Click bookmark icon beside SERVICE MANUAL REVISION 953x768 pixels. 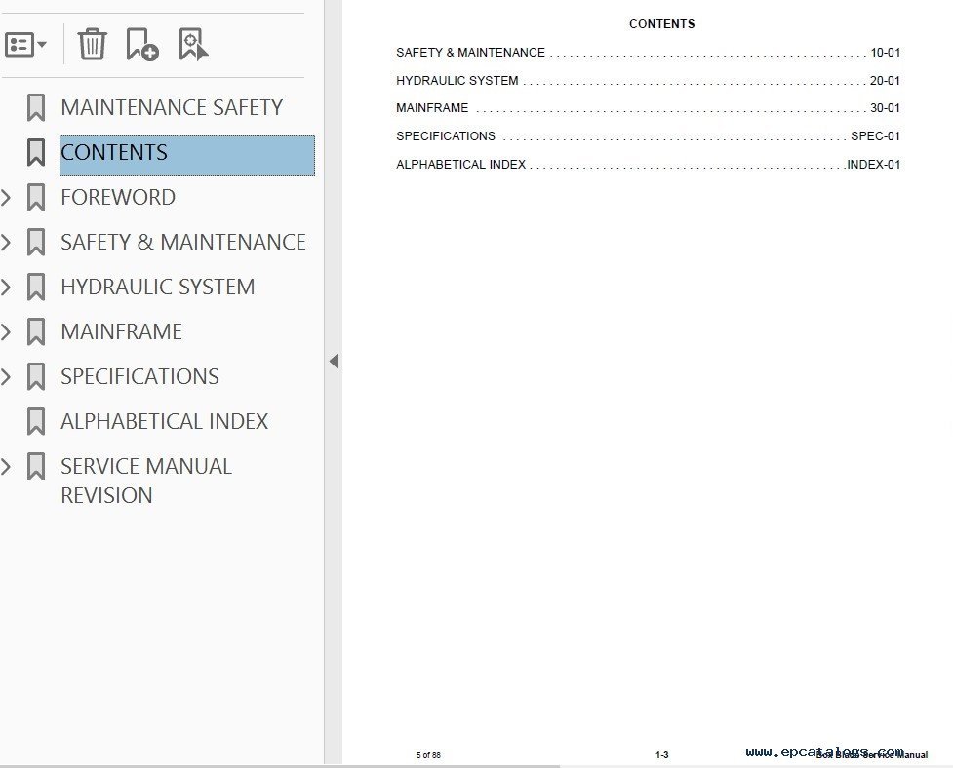[x=36, y=467]
